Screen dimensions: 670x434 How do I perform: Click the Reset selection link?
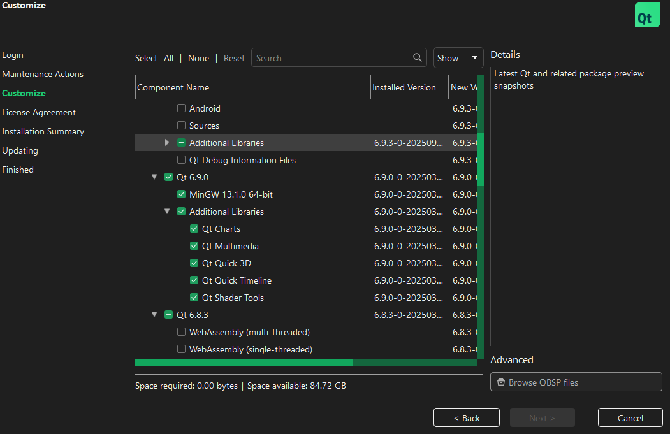(234, 58)
